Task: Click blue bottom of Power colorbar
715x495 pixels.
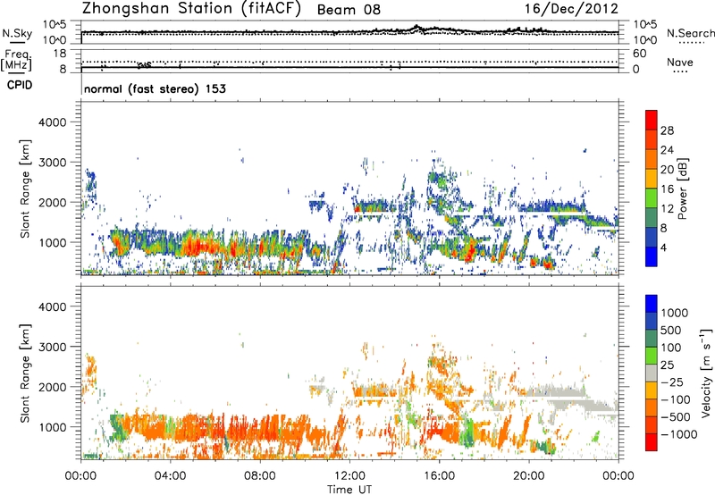Action: pos(652,256)
